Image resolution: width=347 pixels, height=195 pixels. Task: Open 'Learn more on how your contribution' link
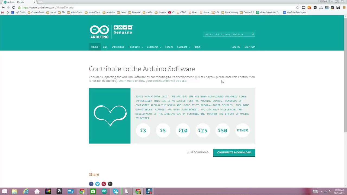pyautogui.click(x=152, y=81)
